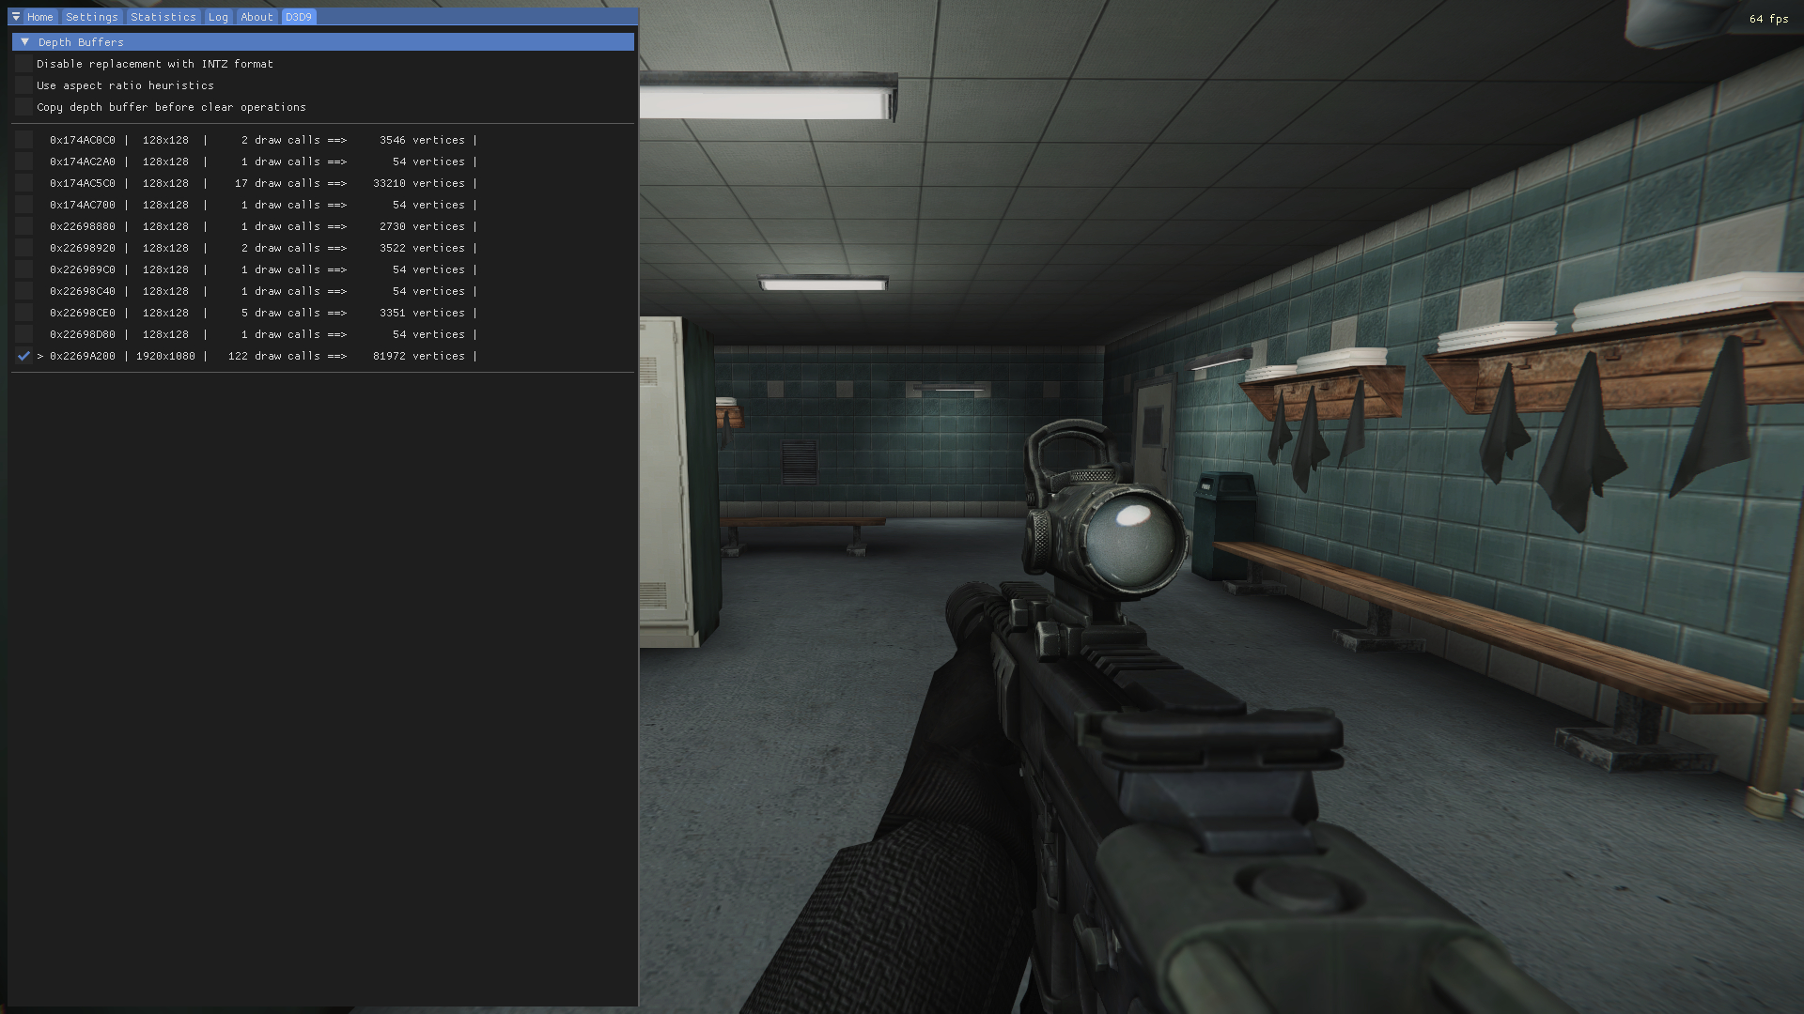The width and height of the screenshot is (1804, 1014).
Task: Click the 3546 vertices value
Action: [422, 140]
